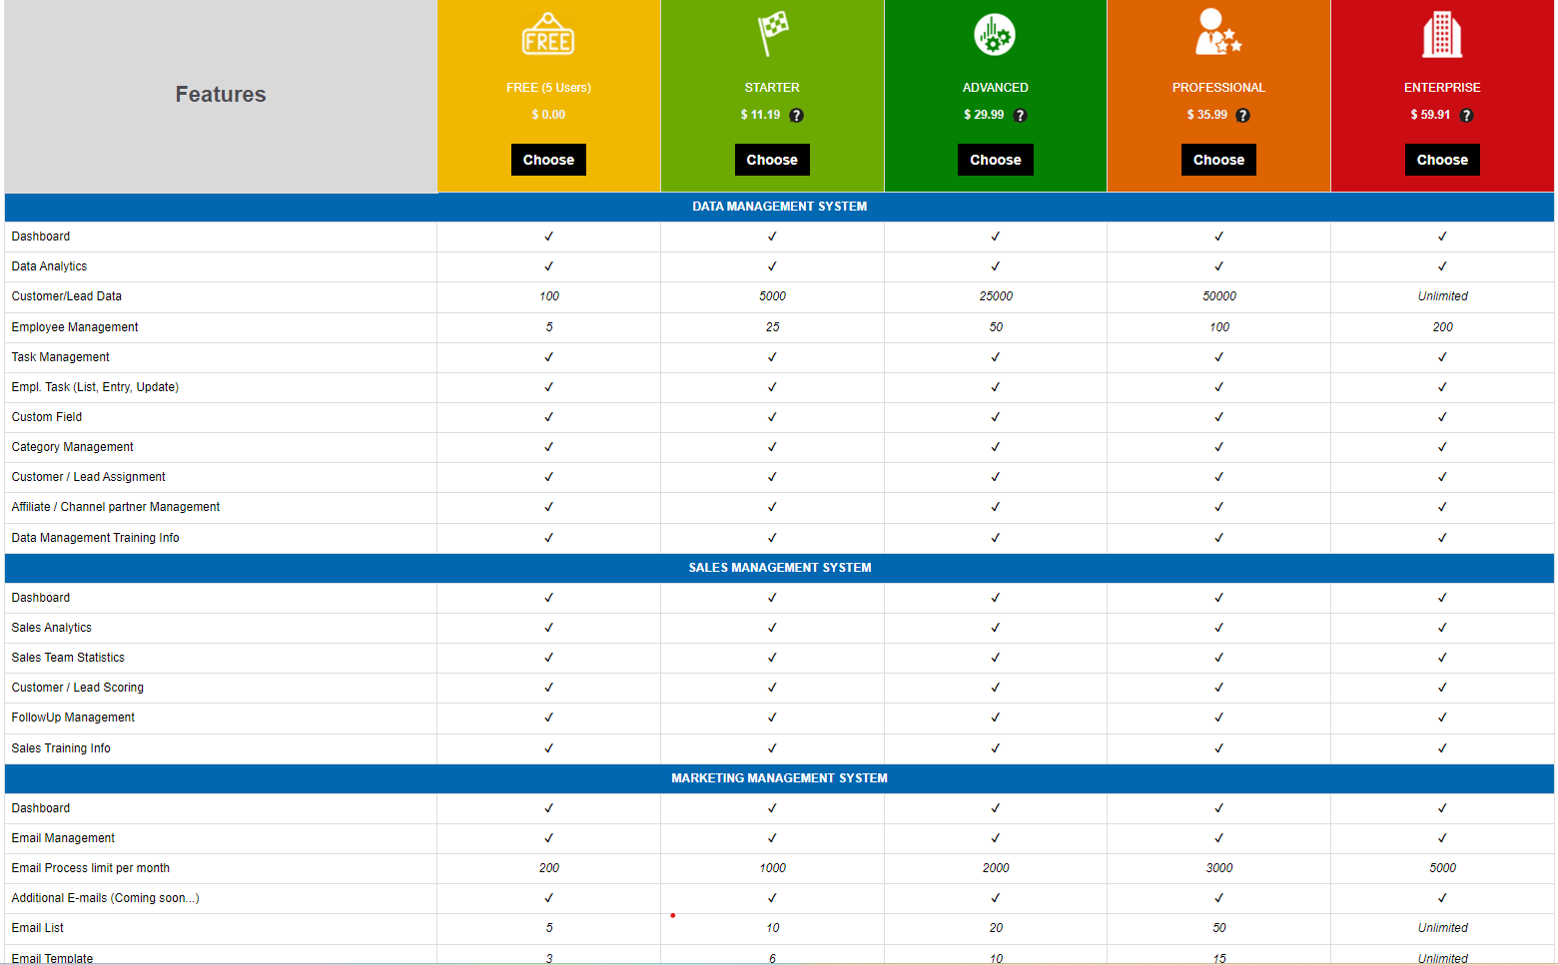1558x965 pixels.
Task: Click the Professional plan person stars icon
Action: (x=1218, y=32)
